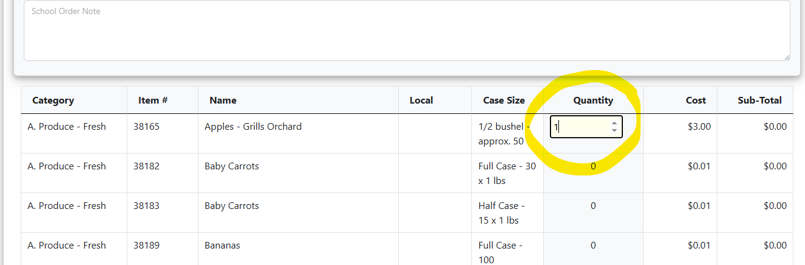Increase Apples quantity with up spinner arrow

(x=614, y=123)
